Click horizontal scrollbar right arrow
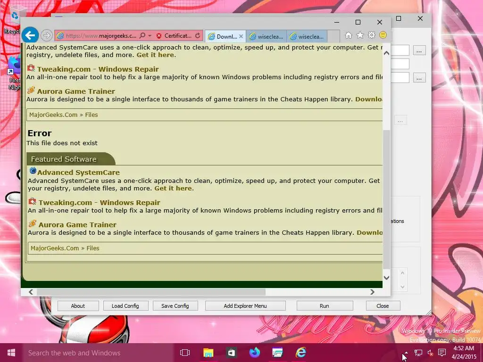The width and height of the screenshot is (483, 362). click(372, 292)
